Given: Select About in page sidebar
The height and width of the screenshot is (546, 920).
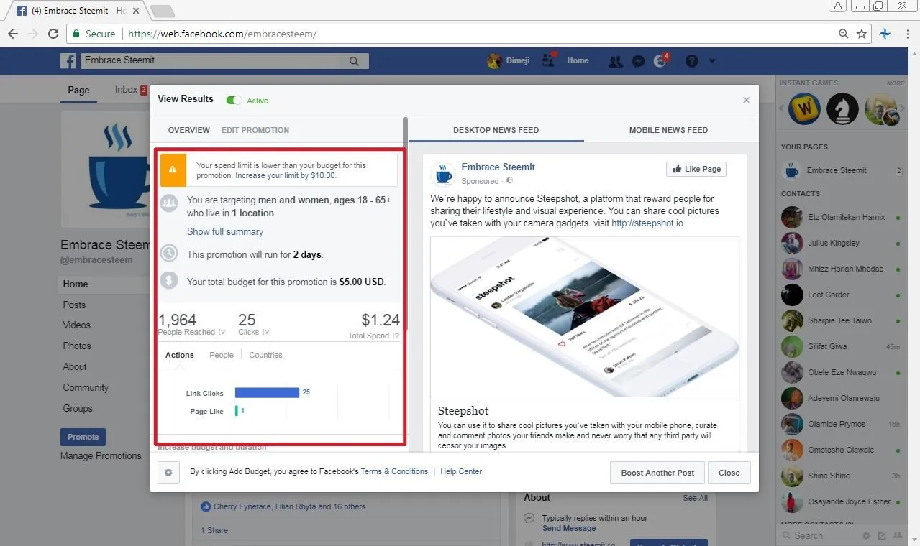Looking at the screenshot, I should (75, 366).
